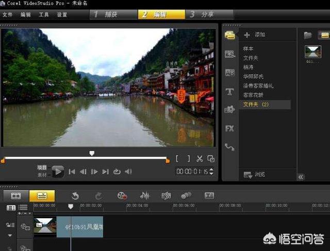
Task: Click the right orange trim marker
Action: tap(168, 161)
